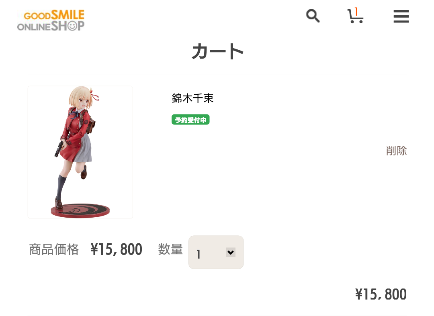
Task: Click the Good Smile Online Shop logo
Action: click(x=51, y=21)
